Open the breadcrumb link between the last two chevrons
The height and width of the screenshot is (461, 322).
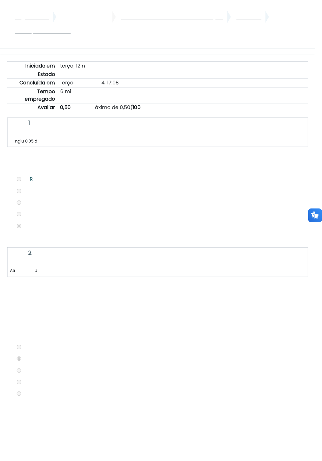click(249, 17)
